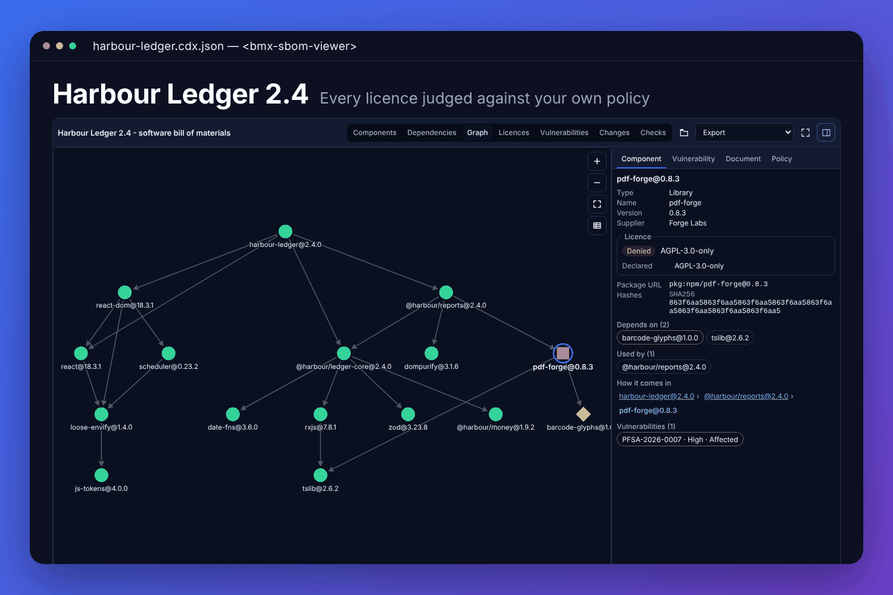Screen dimensions: 893x595
Task: Show the Vulnerability tab in side panel
Action: 694,159
